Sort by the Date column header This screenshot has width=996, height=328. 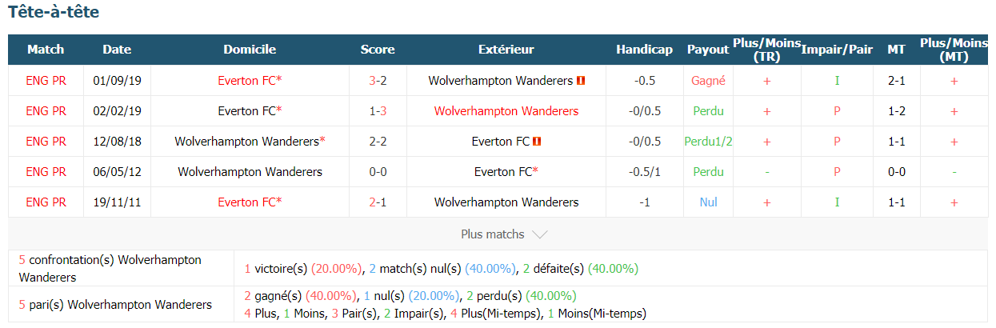[117, 50]
